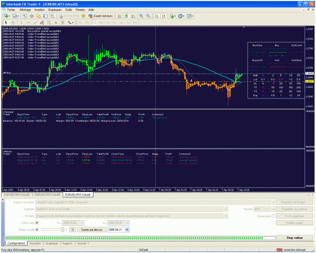Toggle chart auto scroll

(x=157, y=16)
